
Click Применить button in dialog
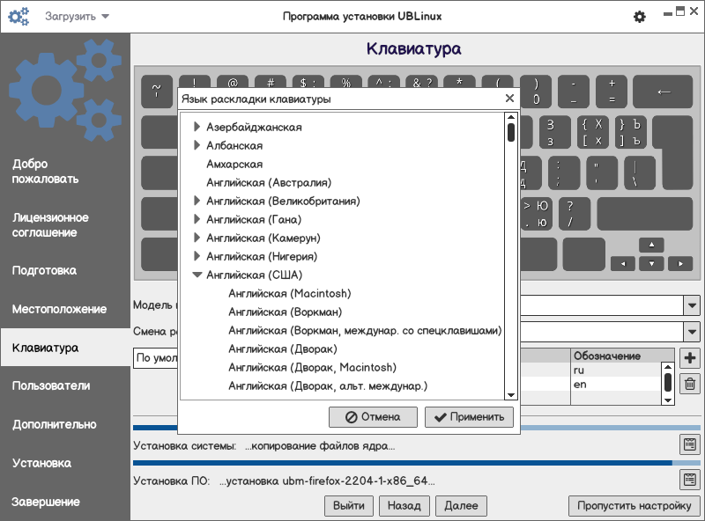tap(469, 417)
